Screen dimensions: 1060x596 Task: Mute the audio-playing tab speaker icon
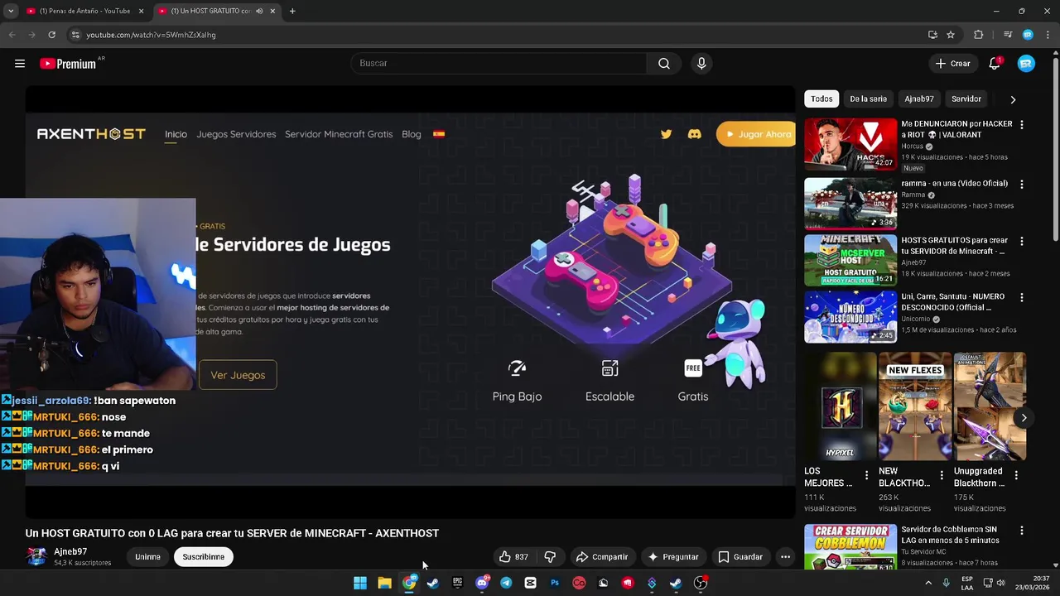point(259,11)
